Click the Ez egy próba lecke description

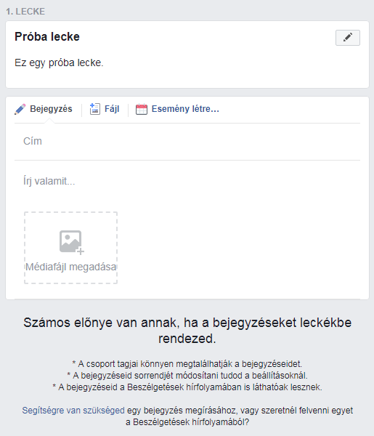tap(59, 62)
